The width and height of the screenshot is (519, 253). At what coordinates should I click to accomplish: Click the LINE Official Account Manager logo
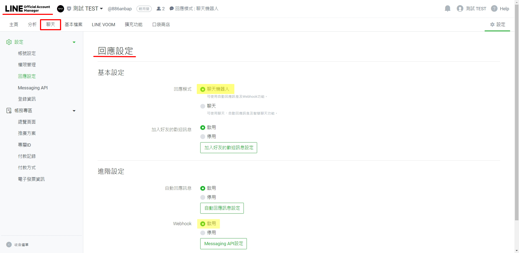point(28,9)
